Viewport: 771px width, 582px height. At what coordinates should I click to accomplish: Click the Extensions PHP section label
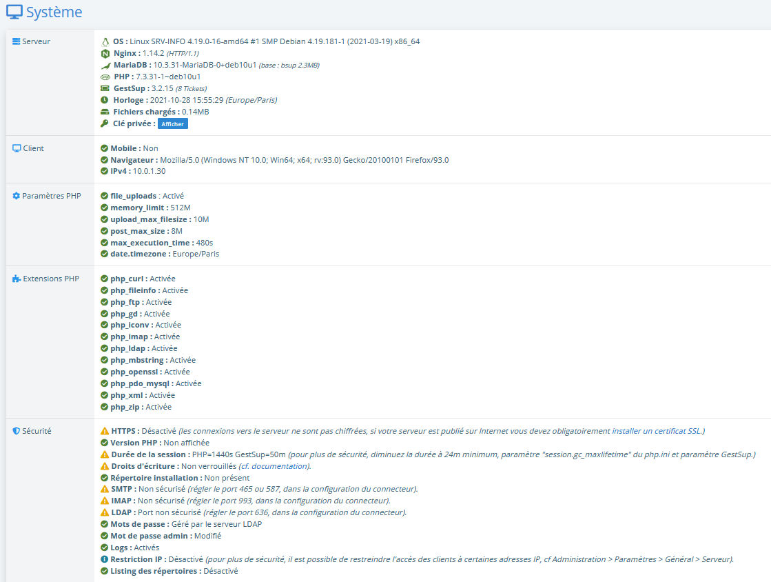pyautogui.click(x=51, y=279)
